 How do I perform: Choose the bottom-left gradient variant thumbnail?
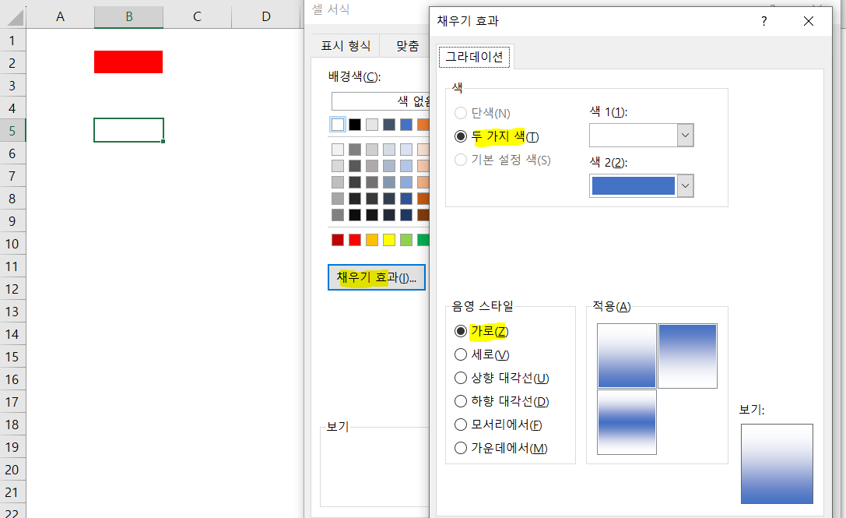(627, 422)
